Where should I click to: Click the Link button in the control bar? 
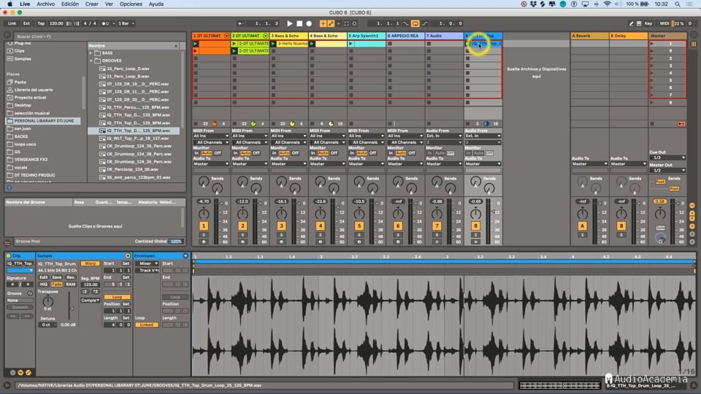tap(12, 23)
